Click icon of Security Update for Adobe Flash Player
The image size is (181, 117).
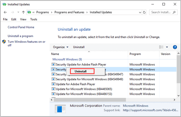click(x=54, y=64)
